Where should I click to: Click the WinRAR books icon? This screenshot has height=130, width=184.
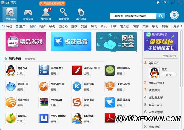44,102
